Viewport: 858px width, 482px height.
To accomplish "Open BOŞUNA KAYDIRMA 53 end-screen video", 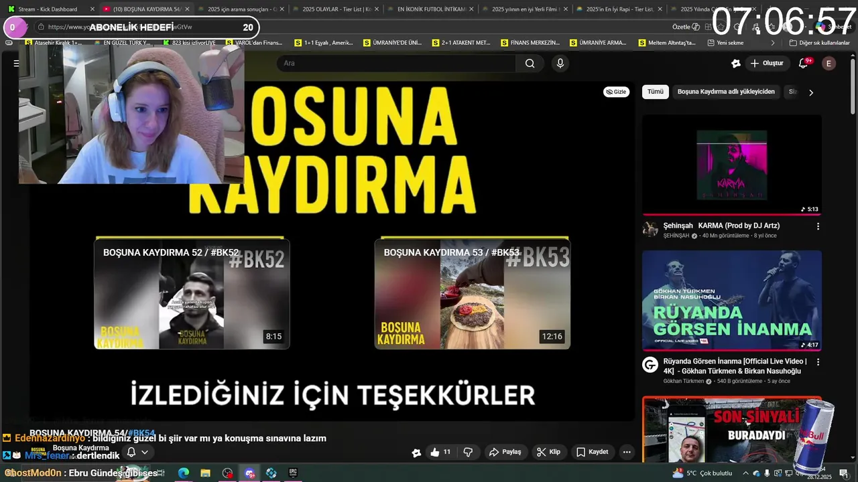I will pyautogui.click(x=473, y=293).
